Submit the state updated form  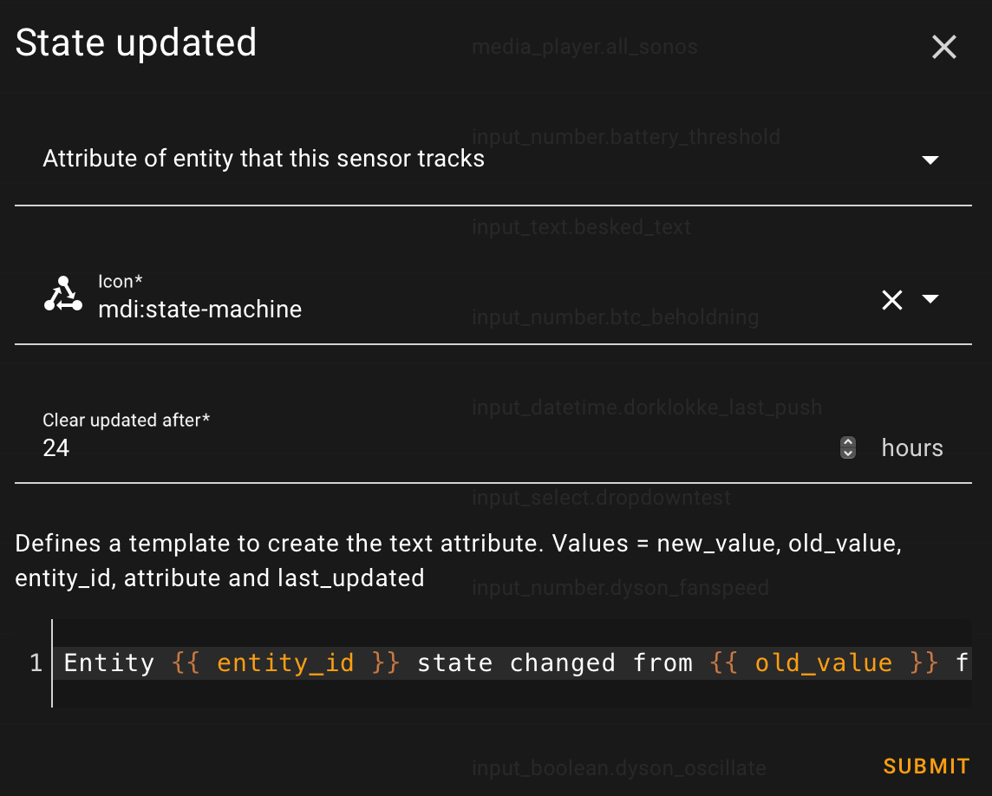926,767
